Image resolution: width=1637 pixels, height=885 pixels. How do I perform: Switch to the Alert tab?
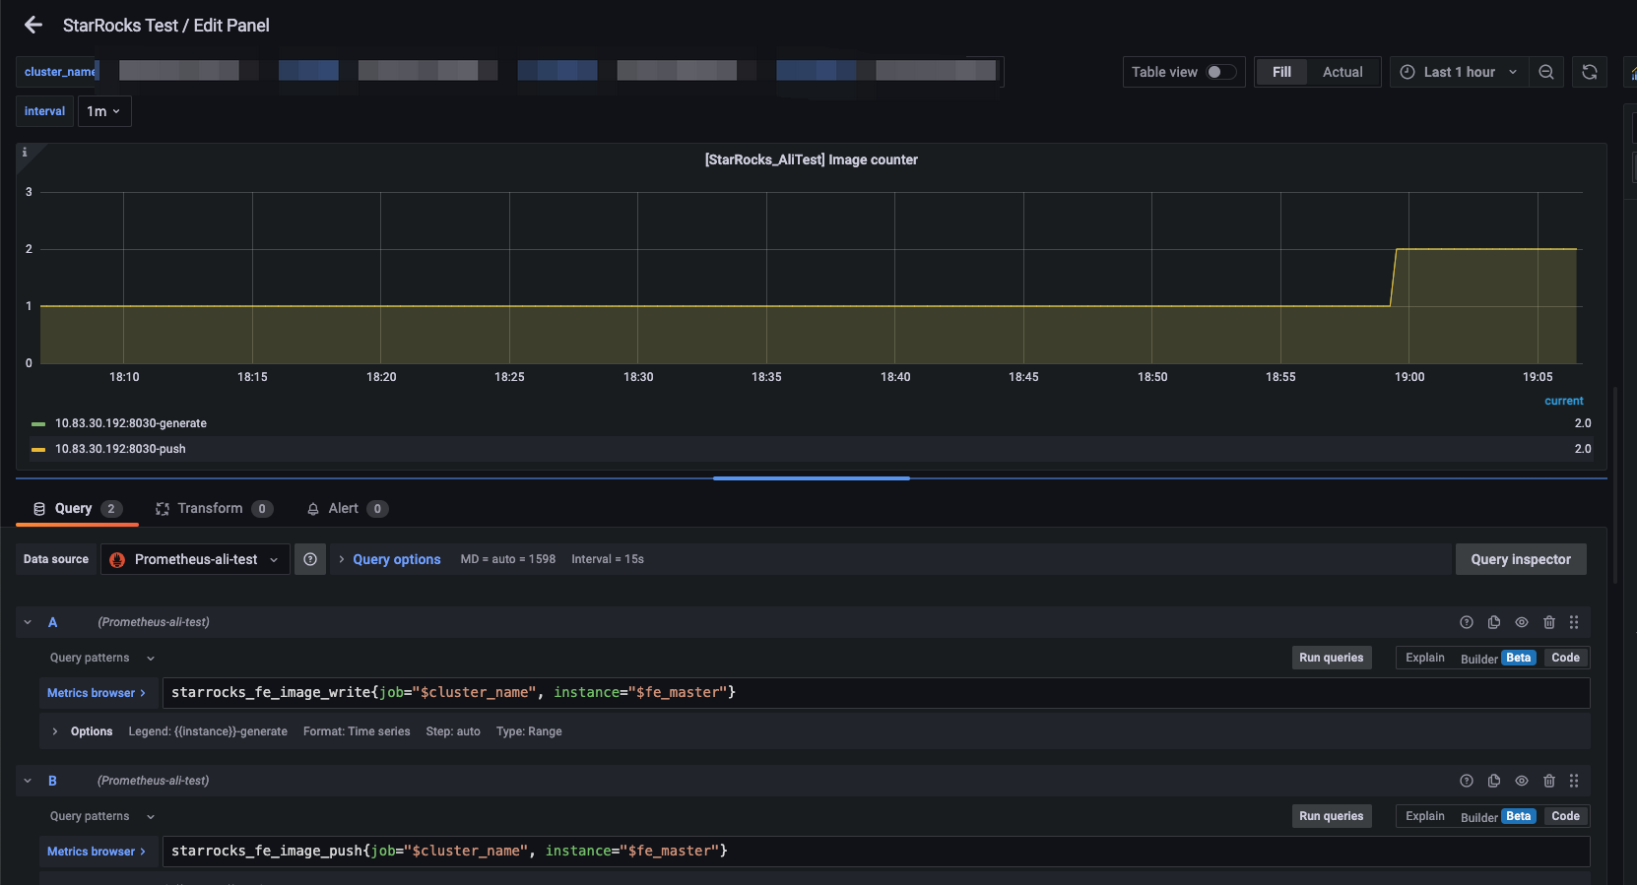343,508
